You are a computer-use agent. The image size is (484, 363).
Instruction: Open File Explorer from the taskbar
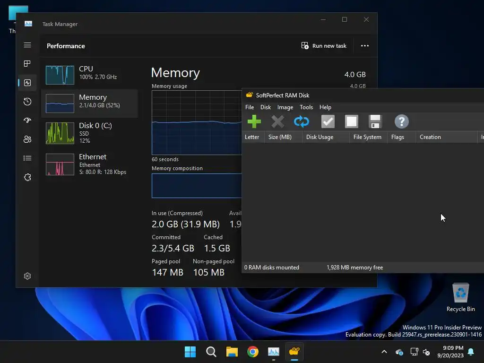(232, 352)
